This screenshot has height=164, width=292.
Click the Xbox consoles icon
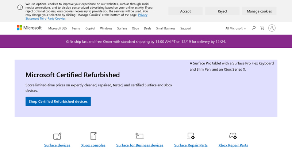click(93, 136)
